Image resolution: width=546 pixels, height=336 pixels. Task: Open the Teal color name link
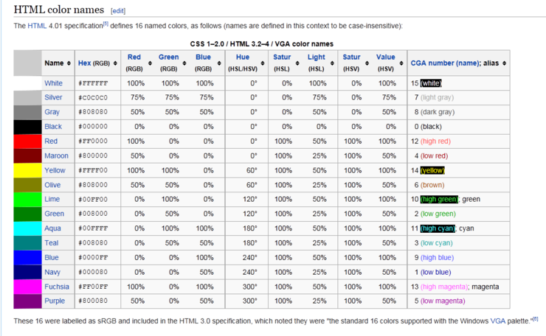(52, 242)
